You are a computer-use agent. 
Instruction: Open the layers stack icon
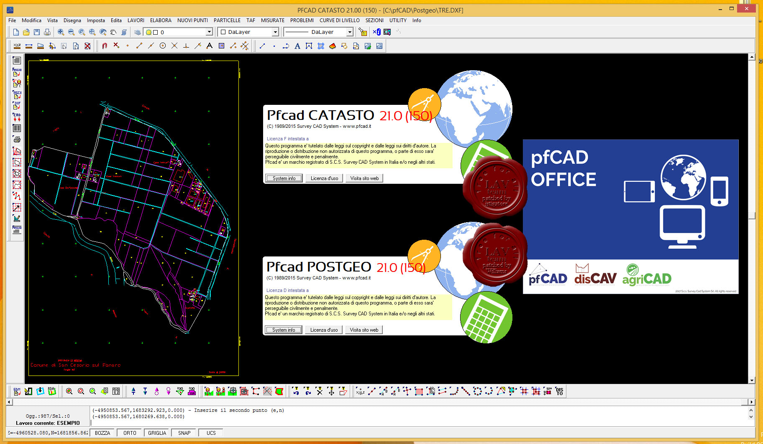pyautogui.click(x=138, y=32)
